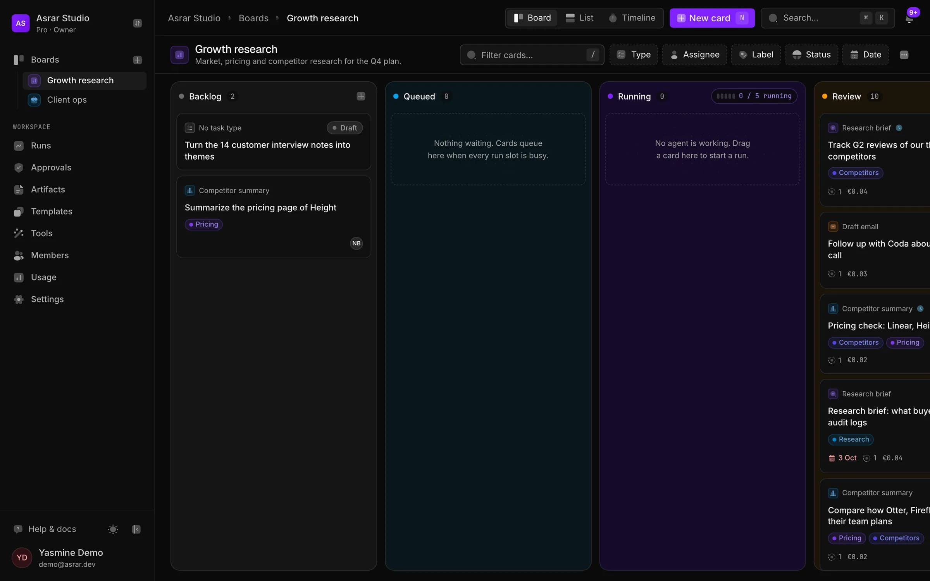Open the board more-options menu

click(x=904, y=55)
